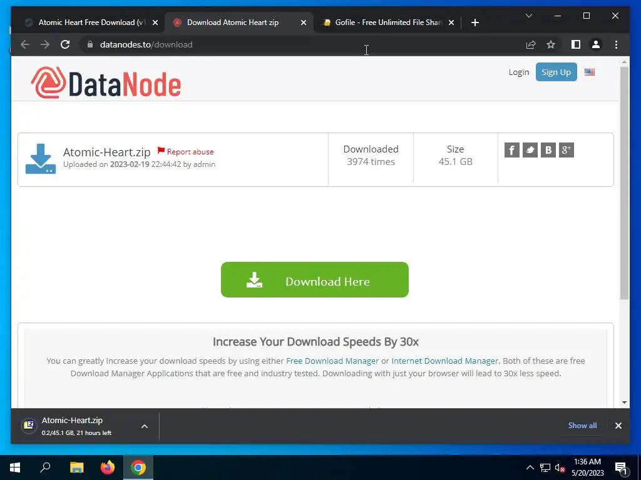This screenshot has height=480, width=641.
Task: Click the Sign Up button
Action: [556, 72]
